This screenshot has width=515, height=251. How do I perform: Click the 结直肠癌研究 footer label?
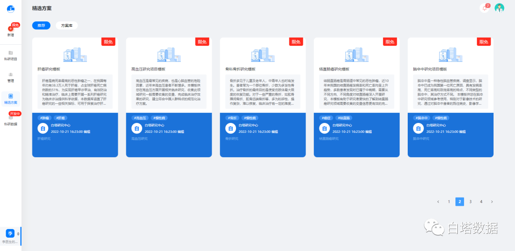pyautogui.click(x=329, y=139)
